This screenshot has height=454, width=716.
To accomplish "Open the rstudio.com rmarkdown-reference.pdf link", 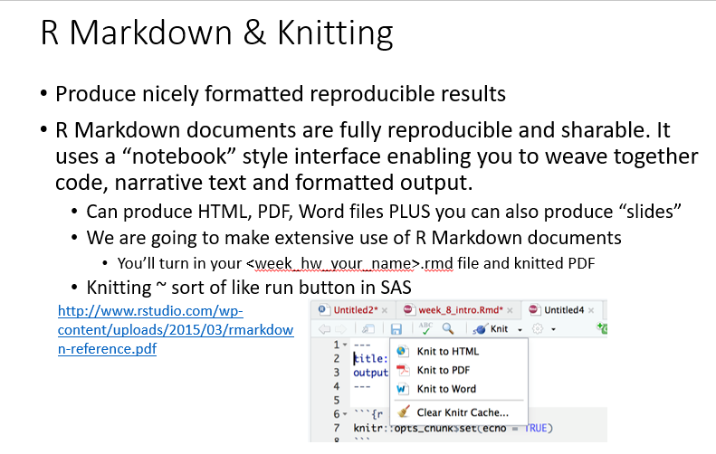I will (176, 329).
